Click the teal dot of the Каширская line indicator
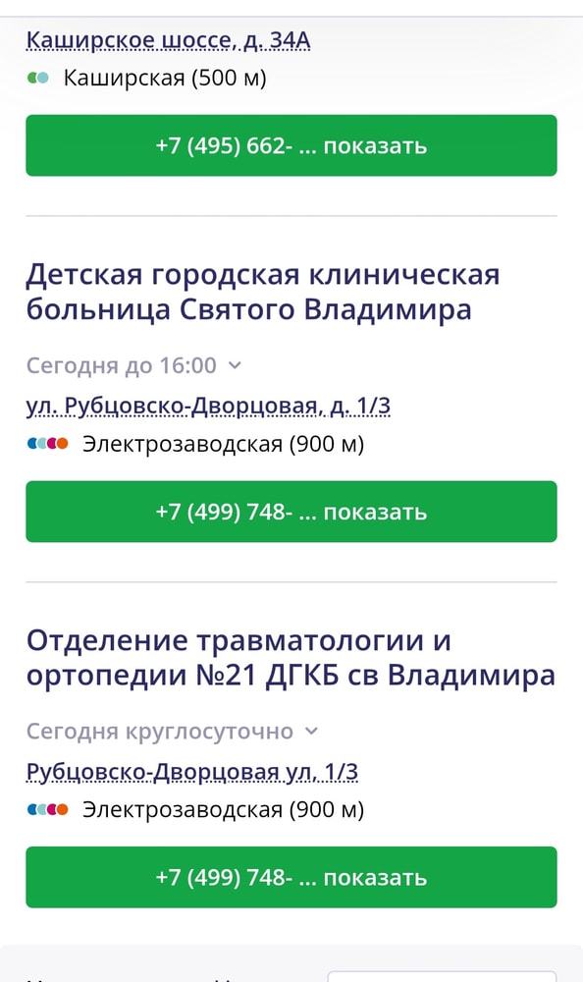 click(x=42, y=77)
